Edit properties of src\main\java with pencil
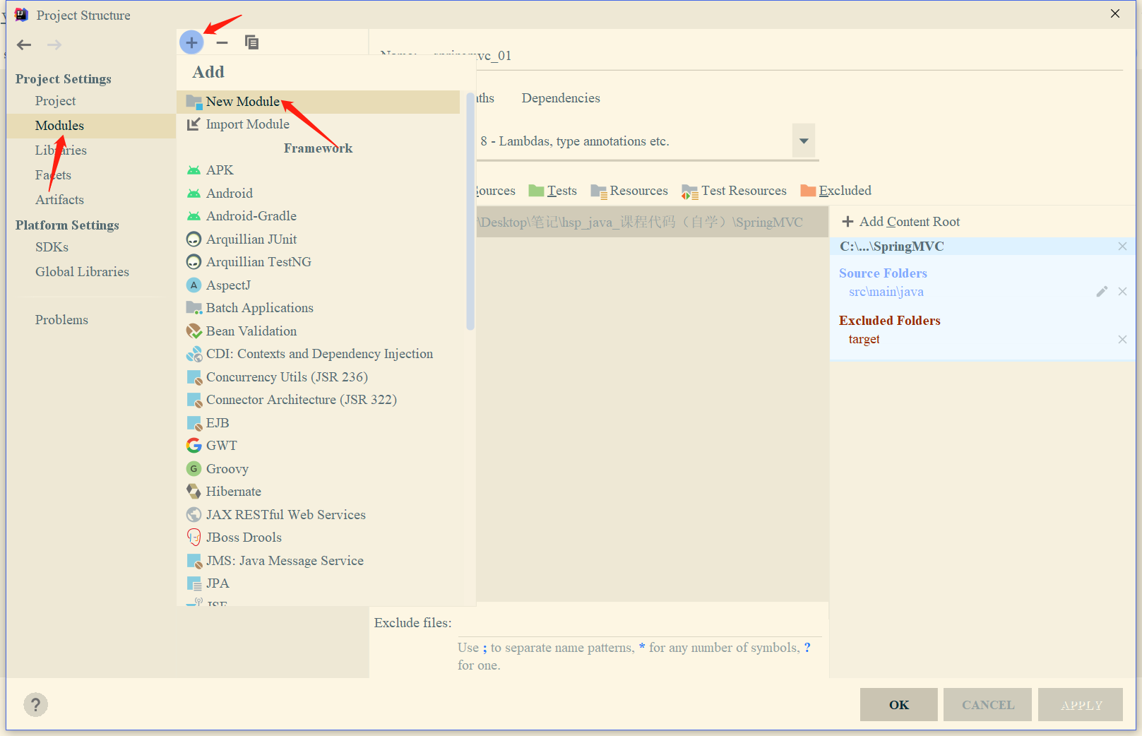1142x736 pixels. (1102, 292)
